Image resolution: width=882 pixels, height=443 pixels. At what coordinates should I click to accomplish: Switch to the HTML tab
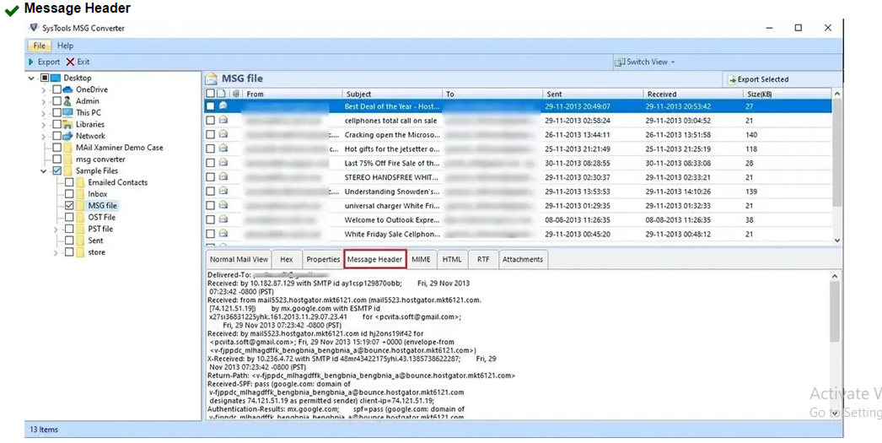(x=452, y=260)
